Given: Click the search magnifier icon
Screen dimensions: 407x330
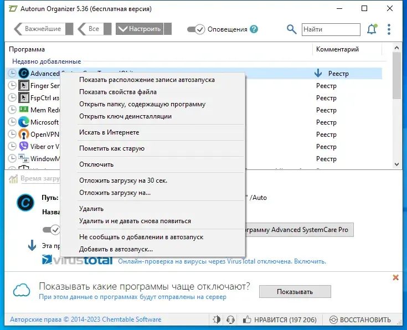Looking at the screenshot, I should (291, 29).
